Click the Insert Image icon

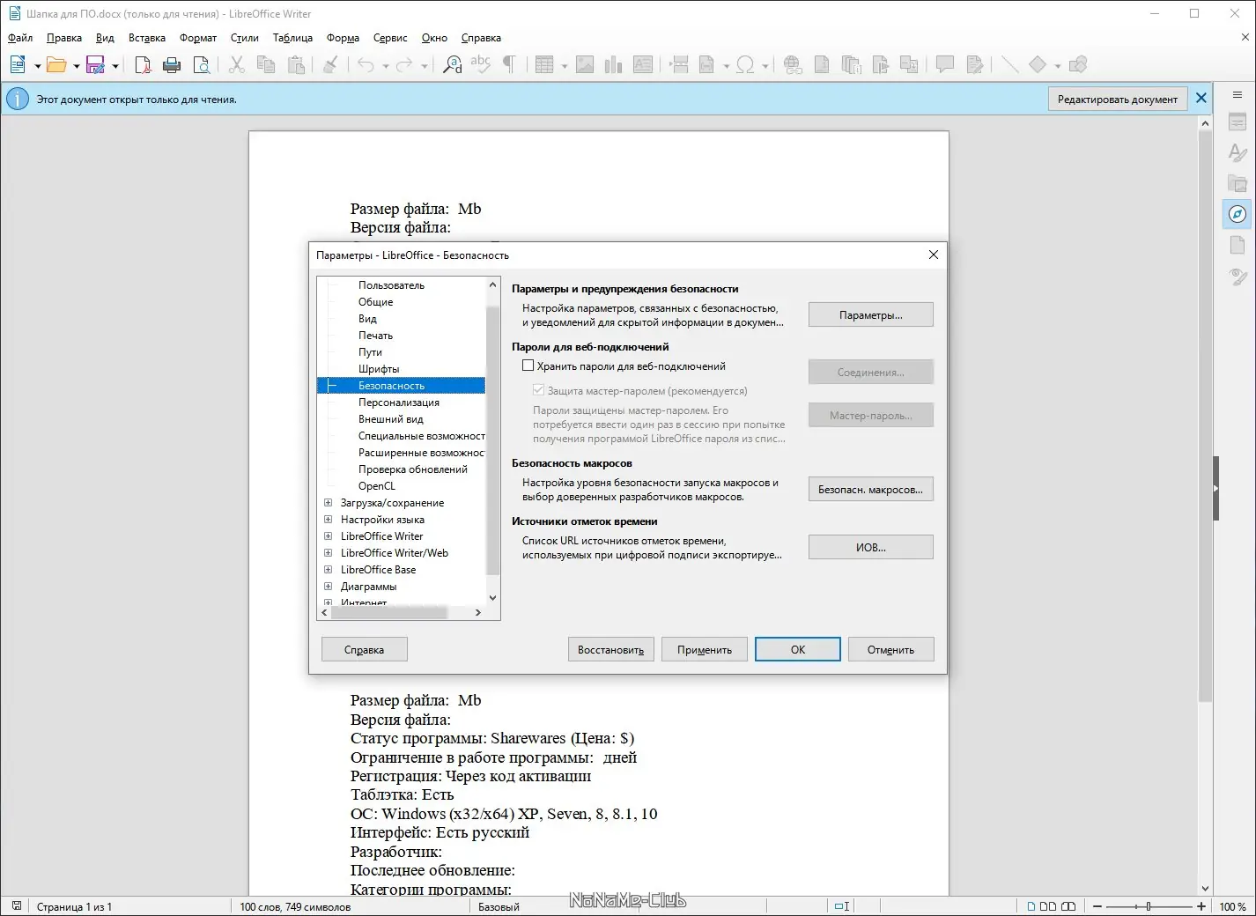pyautogui.click(x=585, y=64)
